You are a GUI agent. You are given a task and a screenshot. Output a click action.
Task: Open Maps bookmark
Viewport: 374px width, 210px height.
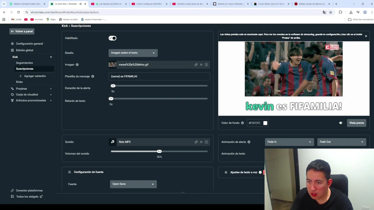click(51, 20)
